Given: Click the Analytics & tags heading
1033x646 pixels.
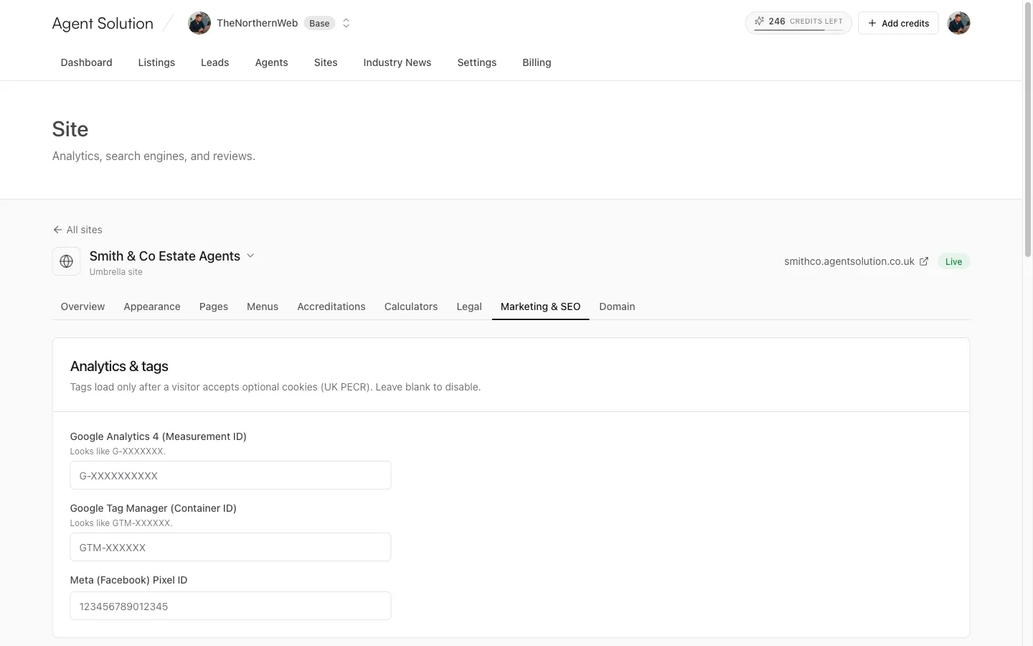Looking at the screenshot, I should (119, 366).
